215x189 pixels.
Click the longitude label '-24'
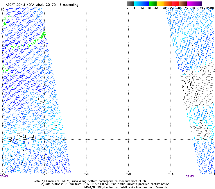(x=87, y=174)
